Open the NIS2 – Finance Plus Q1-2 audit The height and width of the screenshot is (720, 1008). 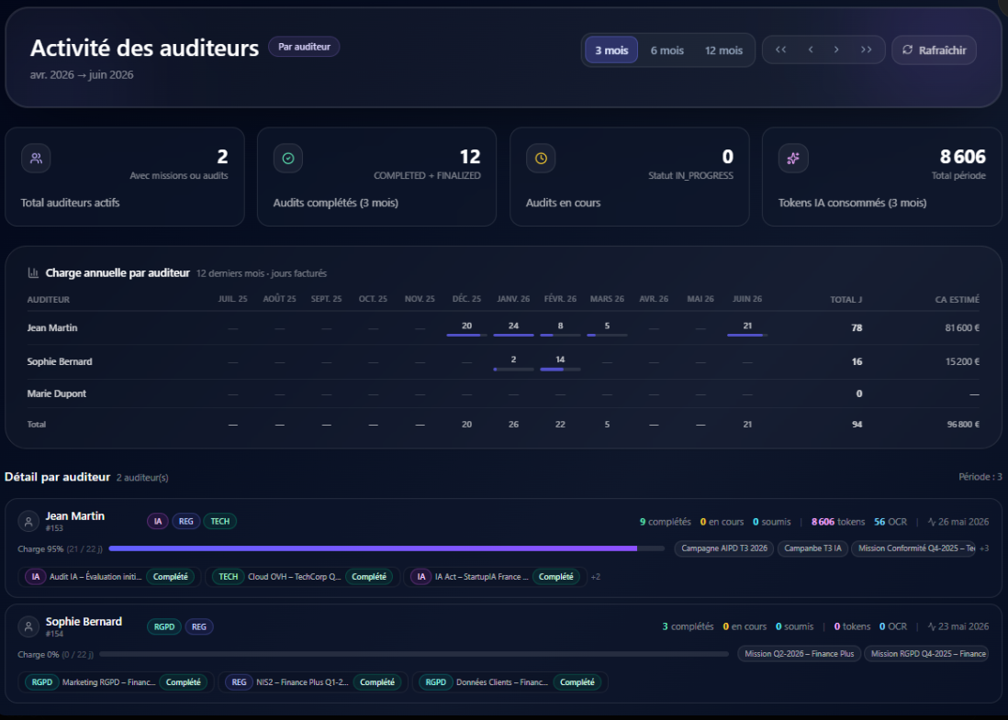click(313, 682)
